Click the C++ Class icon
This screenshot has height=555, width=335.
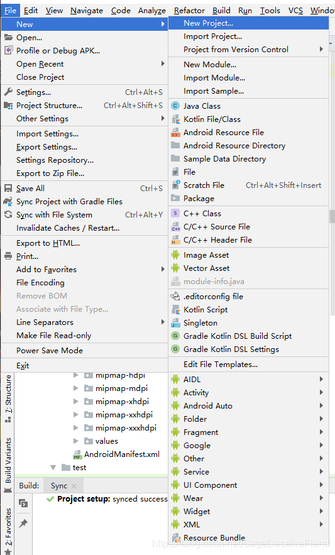coord(175,214)
